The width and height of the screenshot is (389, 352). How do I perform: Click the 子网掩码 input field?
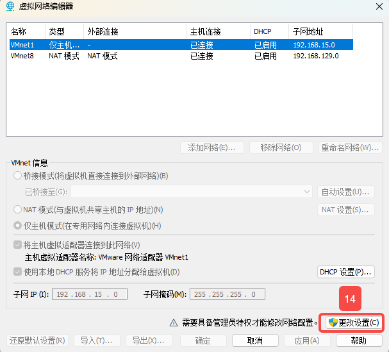pos(228,294)
